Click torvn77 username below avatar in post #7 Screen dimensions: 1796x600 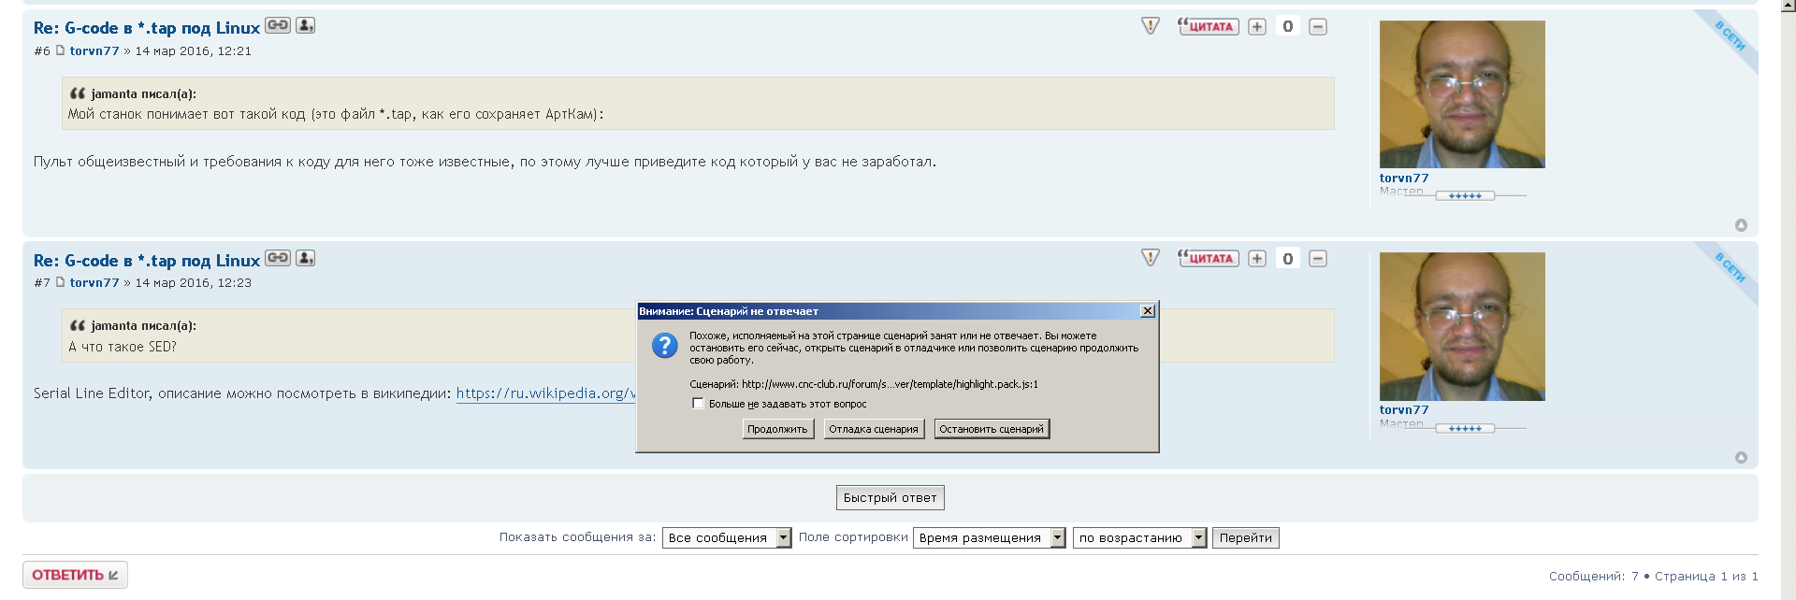pyautogui.click(x=1404, y=409)
